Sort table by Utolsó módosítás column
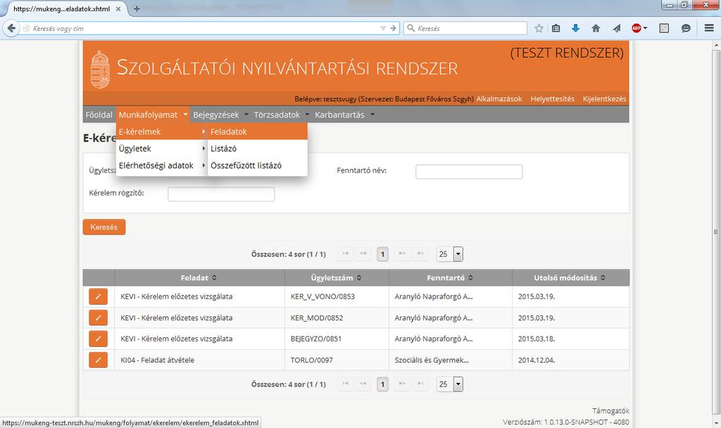 tap(570, 277)
